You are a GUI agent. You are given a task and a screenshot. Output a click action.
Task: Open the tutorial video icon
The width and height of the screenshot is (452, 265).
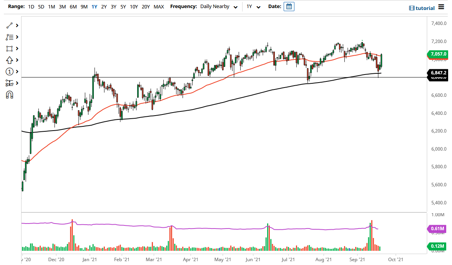(x=412, y=7)
